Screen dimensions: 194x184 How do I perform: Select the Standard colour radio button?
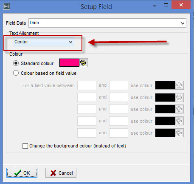coord(16,63)
